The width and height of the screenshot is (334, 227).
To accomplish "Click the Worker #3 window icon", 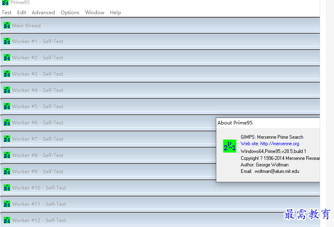I will [7, 74].
